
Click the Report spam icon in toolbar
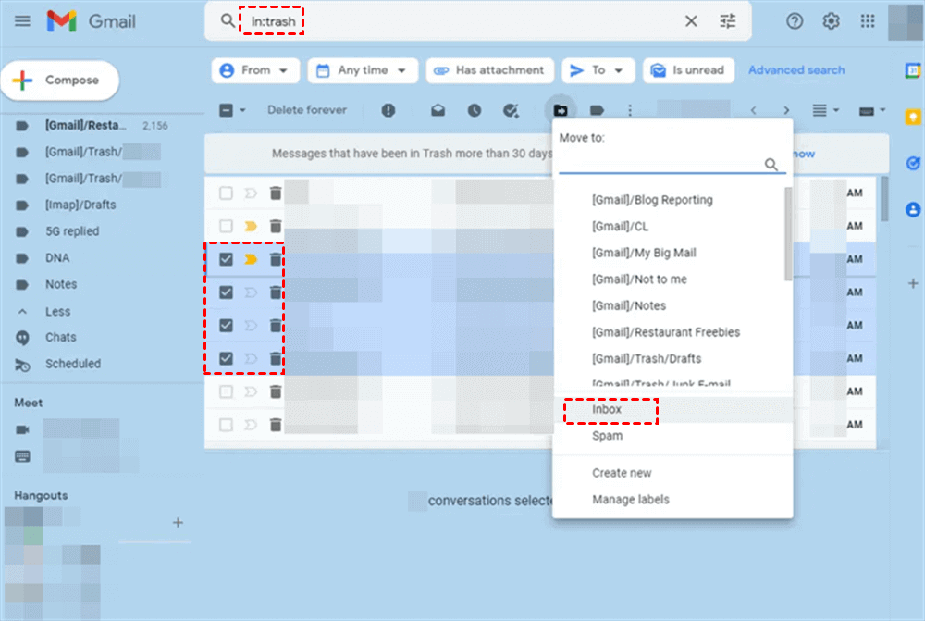point(388,110)
